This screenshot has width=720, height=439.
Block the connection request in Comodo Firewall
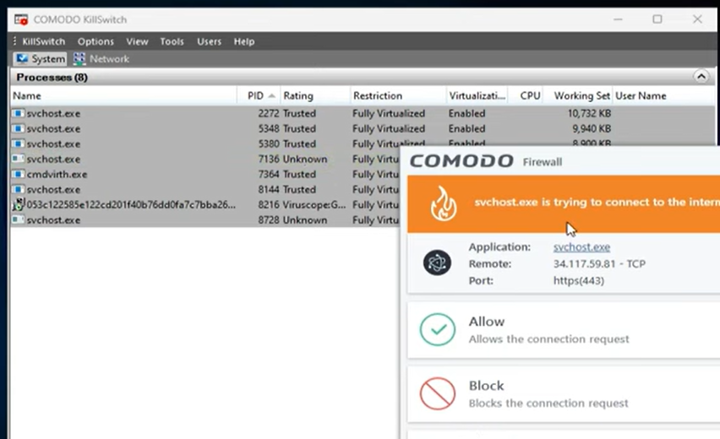click(x=564, y=394)
